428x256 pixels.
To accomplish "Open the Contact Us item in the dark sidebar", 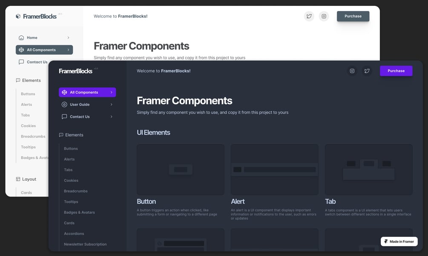I will [87, 117].
